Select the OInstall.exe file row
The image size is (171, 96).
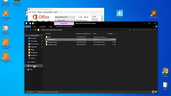(81, 39)
